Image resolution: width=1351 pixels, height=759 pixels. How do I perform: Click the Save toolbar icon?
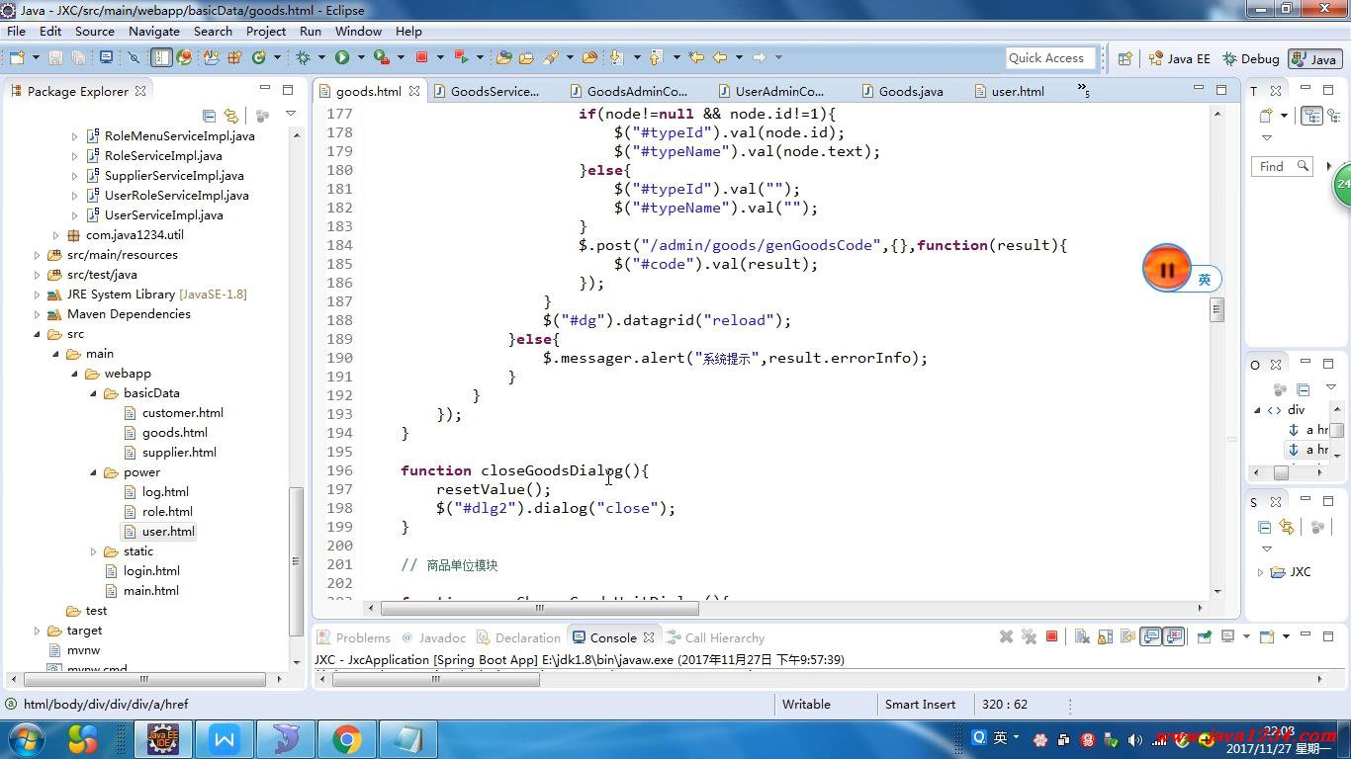[55, 57]
